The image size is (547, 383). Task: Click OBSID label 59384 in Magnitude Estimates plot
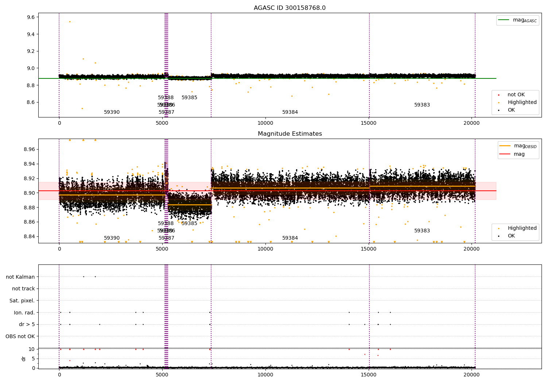click(x=290, y=238)
